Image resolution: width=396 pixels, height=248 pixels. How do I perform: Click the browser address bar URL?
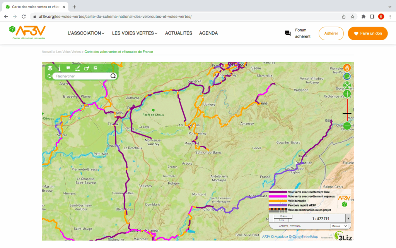(x=115, y=17)
